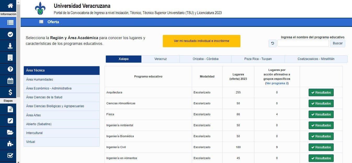Image resolution: width=352 pixels, height=163 pixels.
Task: Choose Área Económico - Administrativa
Action: (62, 88)
